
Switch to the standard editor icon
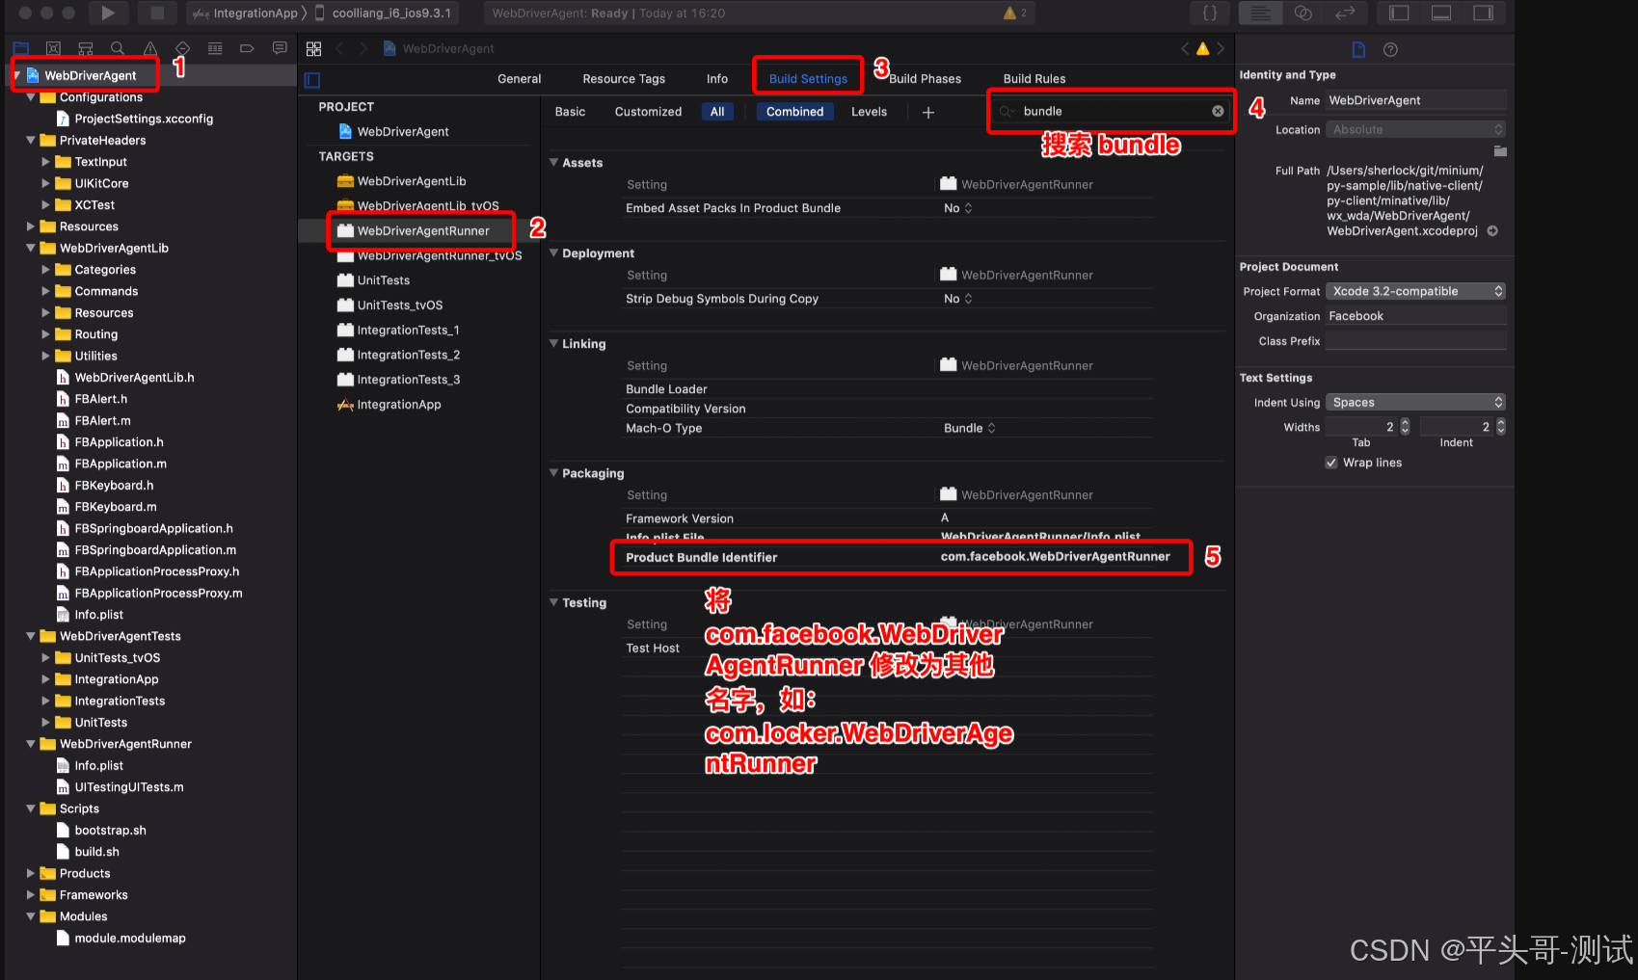coord(1261,13)
